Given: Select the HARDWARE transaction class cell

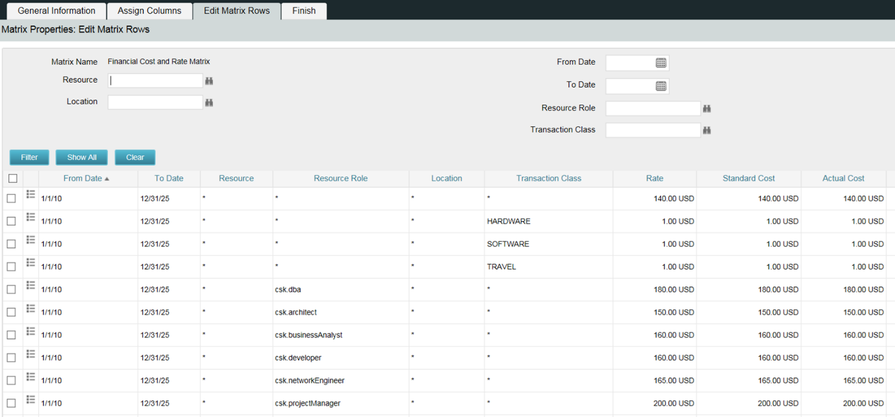Looking at the screenshot, I should coord(549,221).
